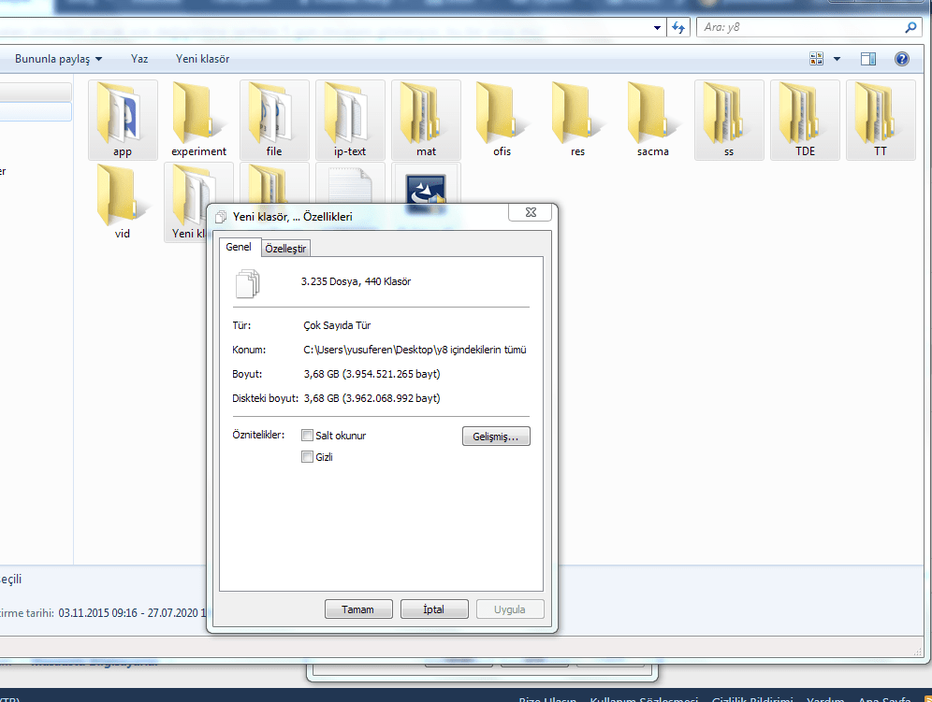This screenshot has height=702, width=932.
Task: Open the experiment folder
Action: pyautogui.click(x=198, y=120)
